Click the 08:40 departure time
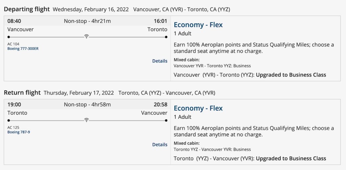The image size is (346, 170). click(x=14, y=21)
